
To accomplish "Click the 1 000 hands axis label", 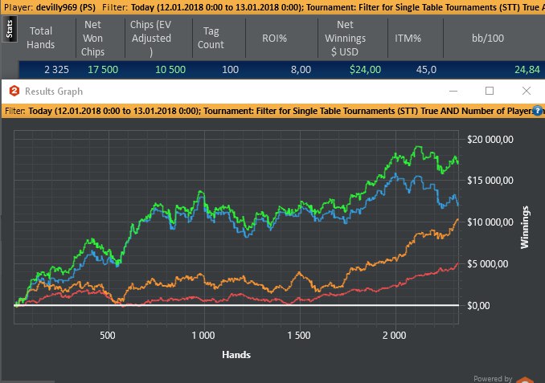I will tap(203, 336).
